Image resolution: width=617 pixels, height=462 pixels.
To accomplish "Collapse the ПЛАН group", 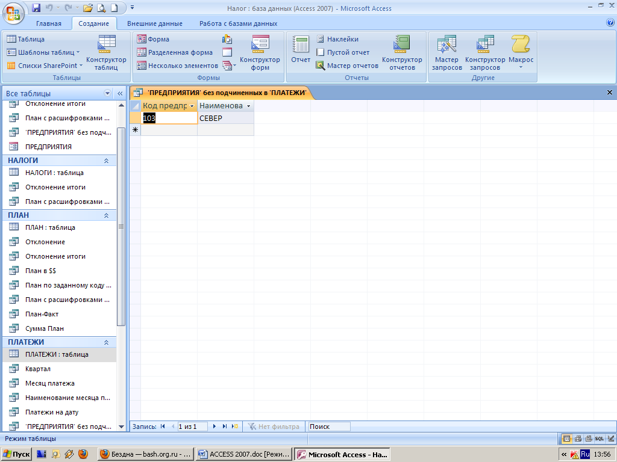I will point(106,215).
